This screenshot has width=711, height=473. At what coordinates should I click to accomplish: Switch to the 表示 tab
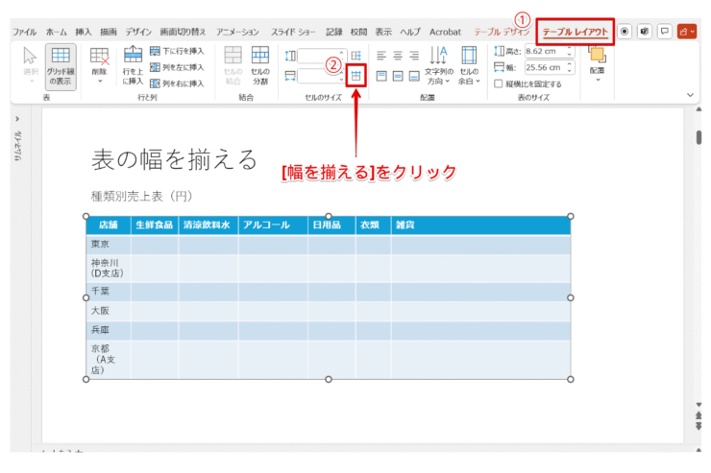point(383,32)
